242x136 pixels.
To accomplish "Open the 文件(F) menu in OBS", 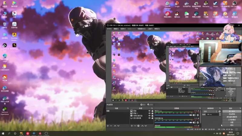I will (109, 29).
